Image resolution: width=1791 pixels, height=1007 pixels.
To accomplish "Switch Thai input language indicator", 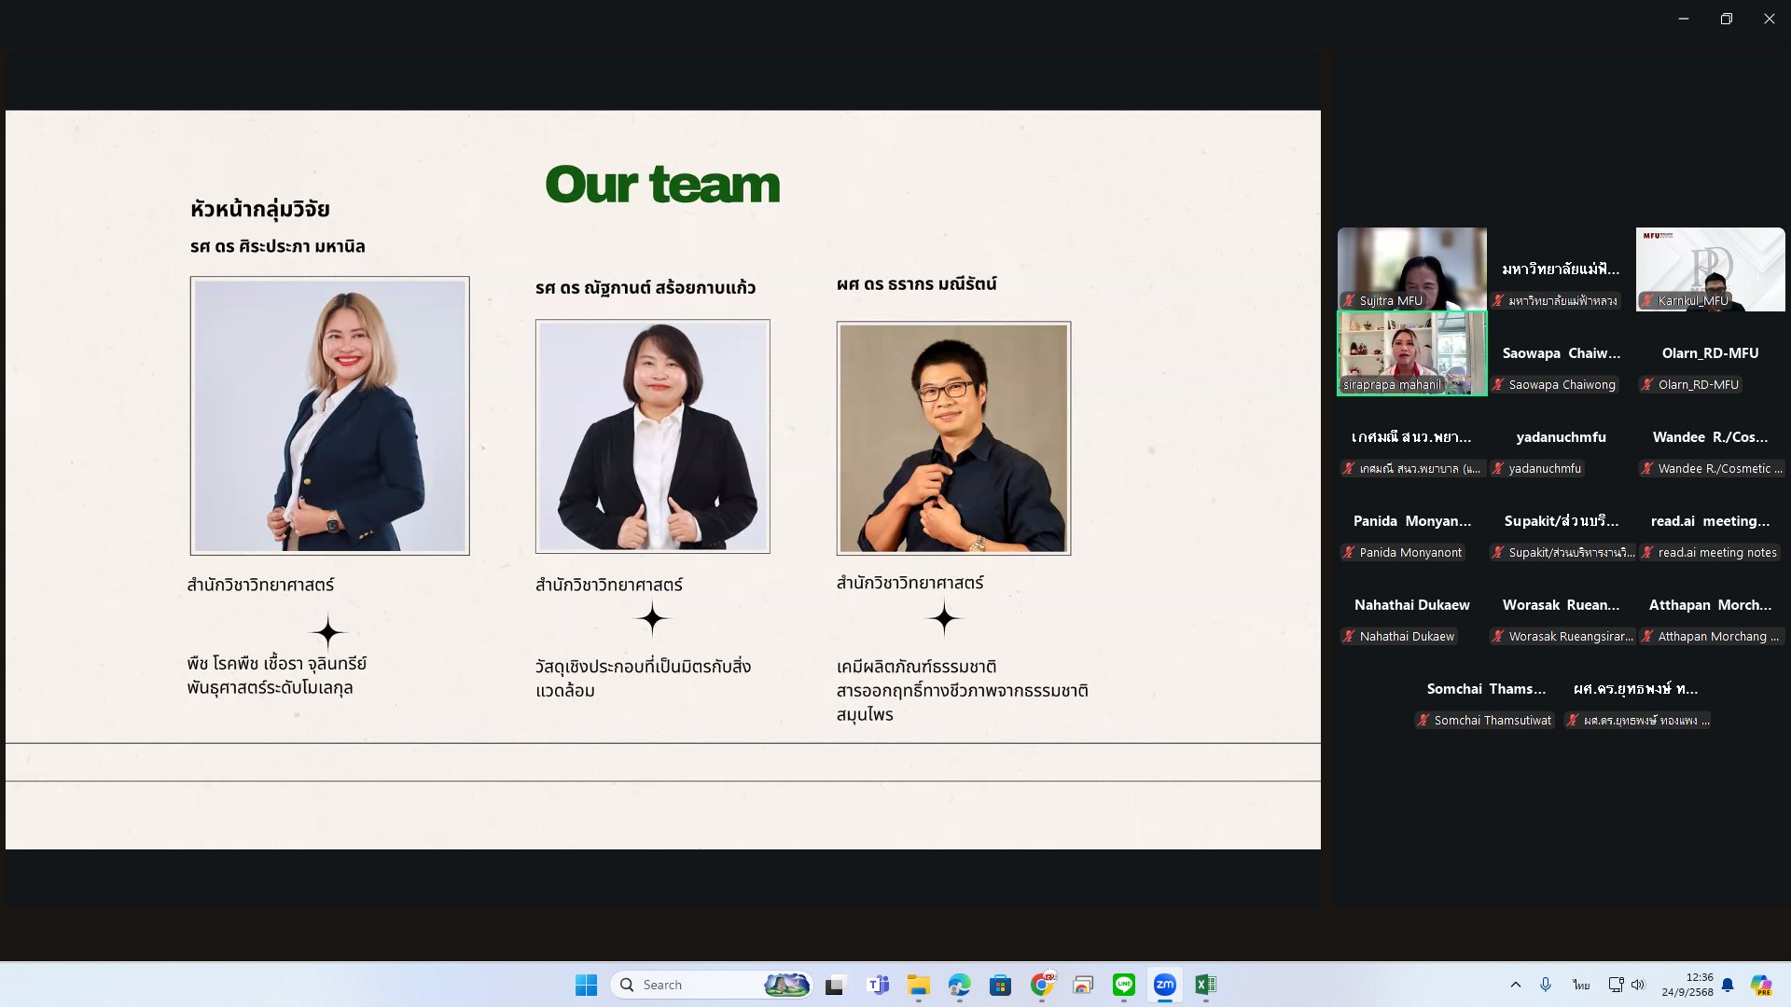I will tap(1581, 985).
